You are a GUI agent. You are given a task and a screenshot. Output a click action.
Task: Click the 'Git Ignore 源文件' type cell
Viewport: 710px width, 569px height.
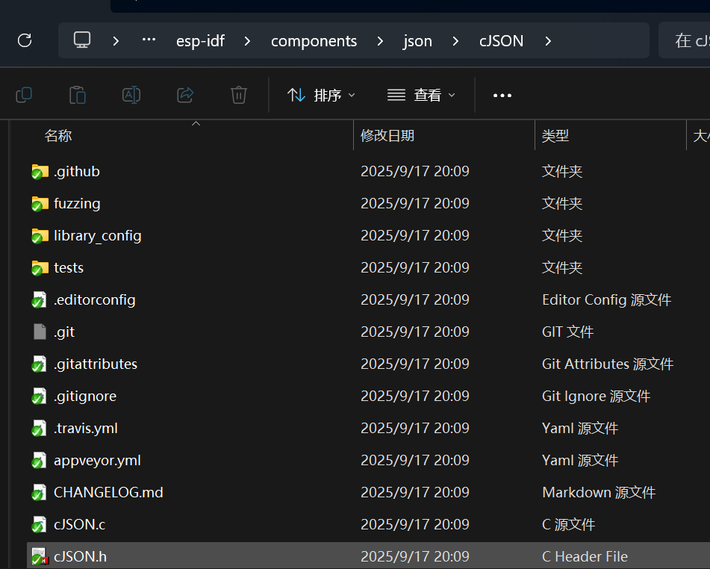coord(597,397)
